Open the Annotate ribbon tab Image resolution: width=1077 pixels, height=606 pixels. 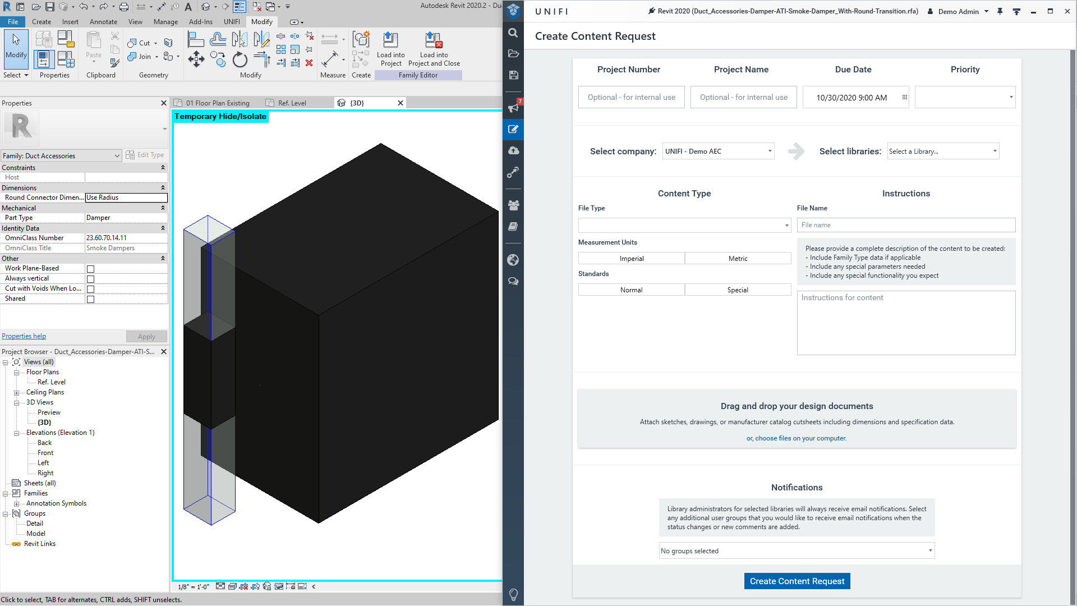point(103,22)
